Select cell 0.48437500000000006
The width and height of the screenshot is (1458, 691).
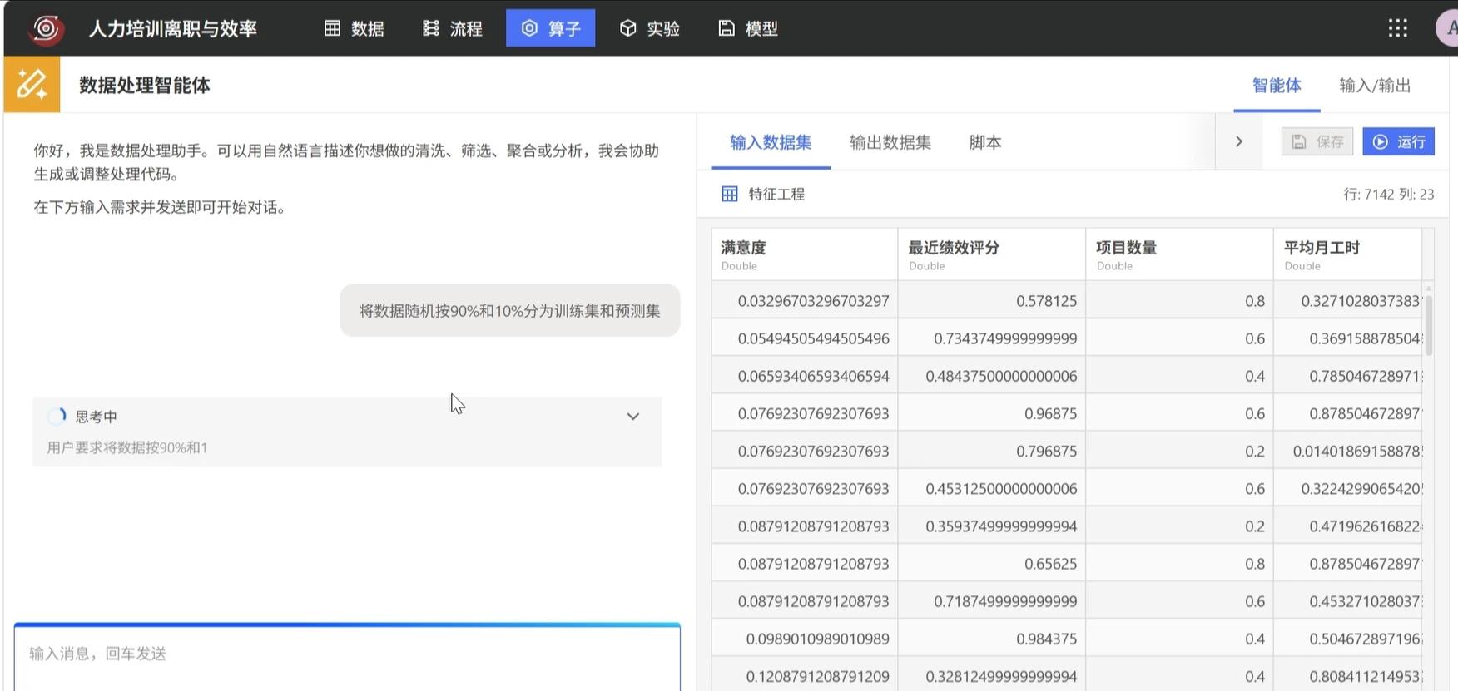pos(992,376)
